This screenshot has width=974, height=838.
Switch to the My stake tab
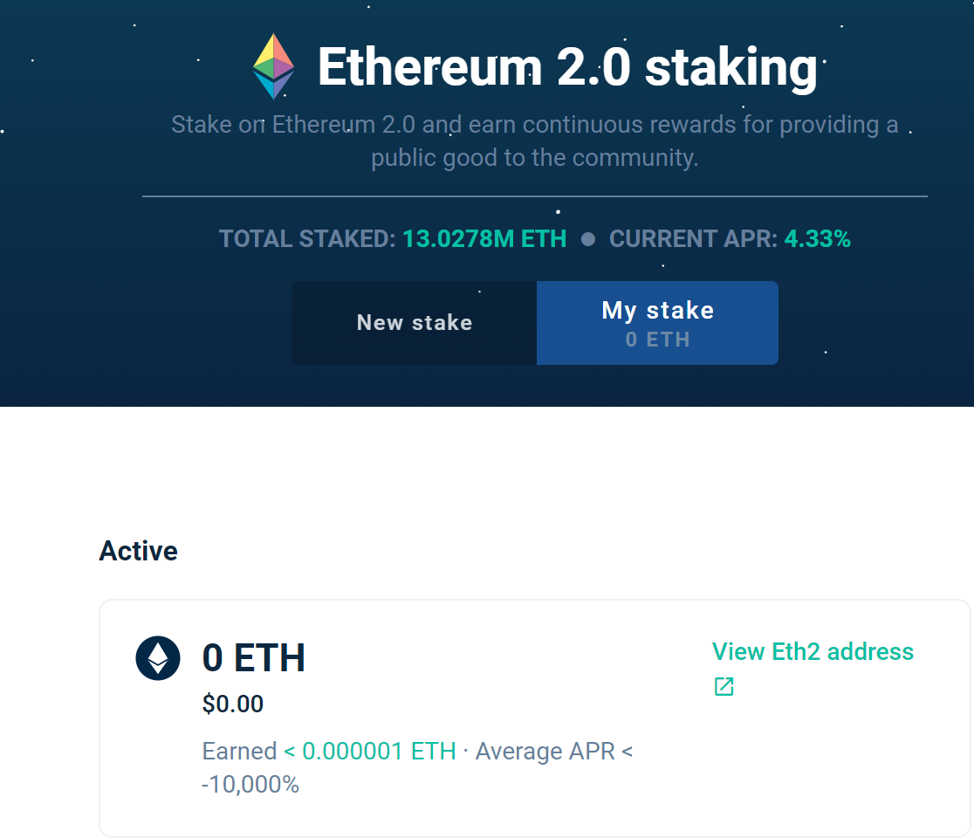[657, 322]
